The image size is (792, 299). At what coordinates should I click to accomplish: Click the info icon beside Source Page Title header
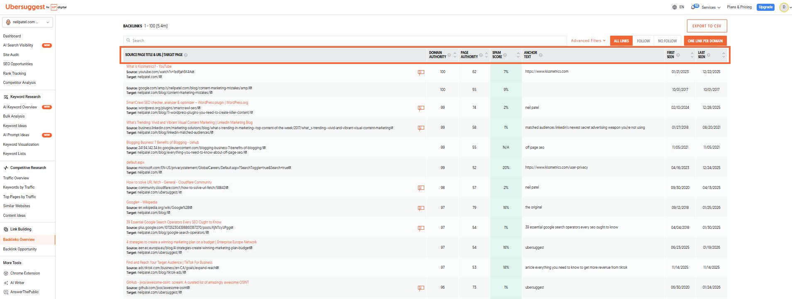186,55
